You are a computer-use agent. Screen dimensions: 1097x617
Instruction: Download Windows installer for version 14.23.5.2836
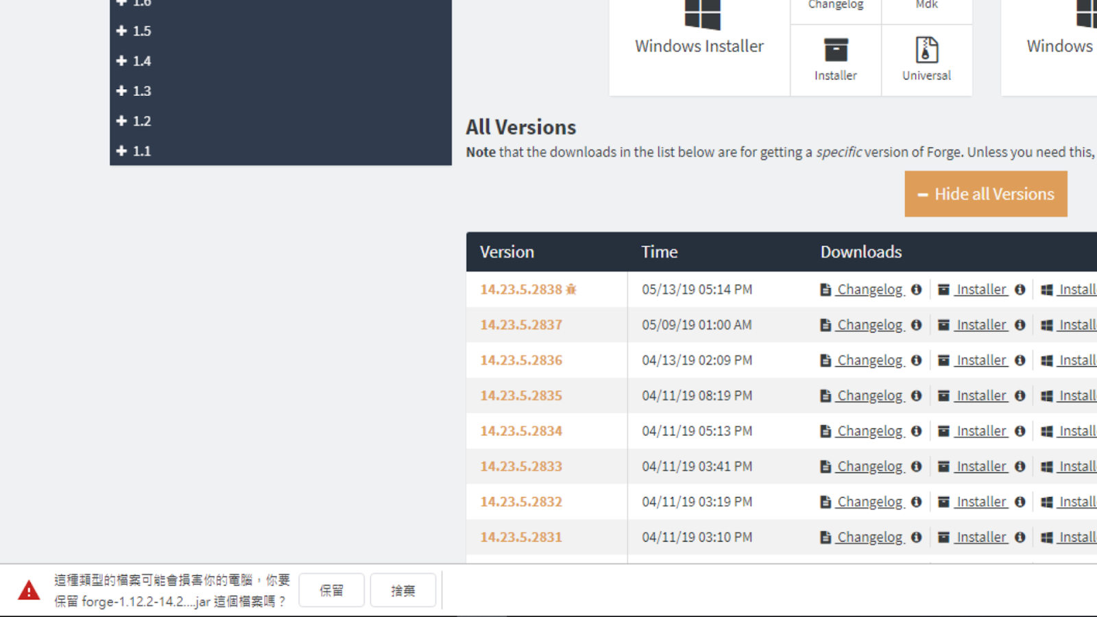tap(1069, 361)
